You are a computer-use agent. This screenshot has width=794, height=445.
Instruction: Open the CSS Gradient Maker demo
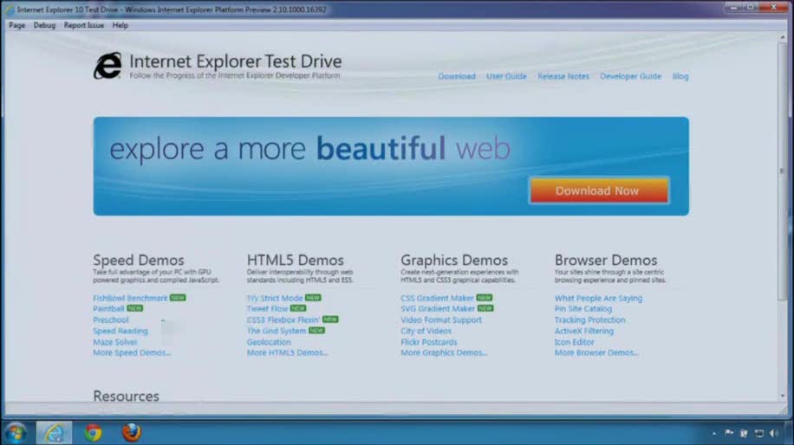[437, 299]
